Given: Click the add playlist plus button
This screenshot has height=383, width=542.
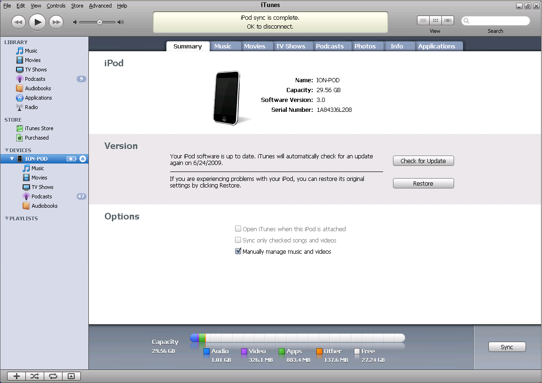Looking at the screenshot, I should [x=16, y=376].
